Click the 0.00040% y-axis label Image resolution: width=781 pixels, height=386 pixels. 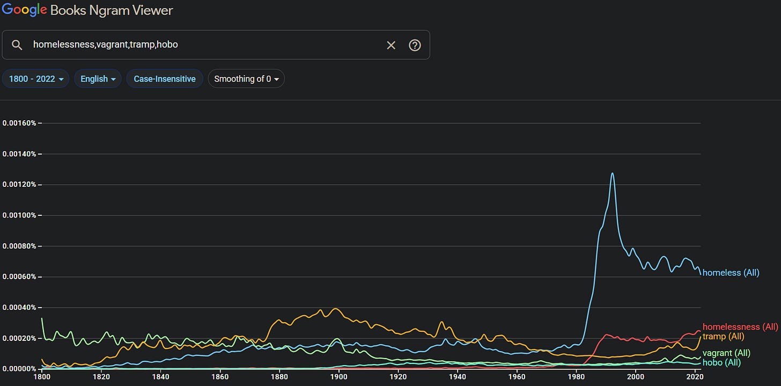point(19,308)
